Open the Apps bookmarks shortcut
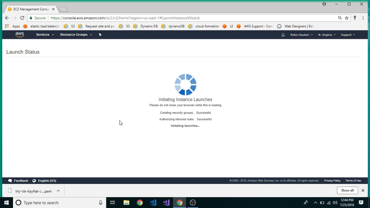 coord(12,26)
